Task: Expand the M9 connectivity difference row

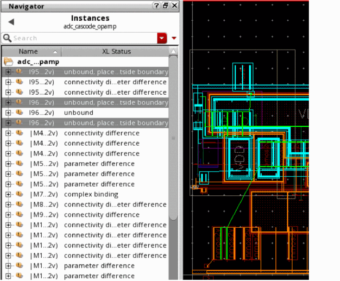Action: pyautogui.click(x=8, y=215)
